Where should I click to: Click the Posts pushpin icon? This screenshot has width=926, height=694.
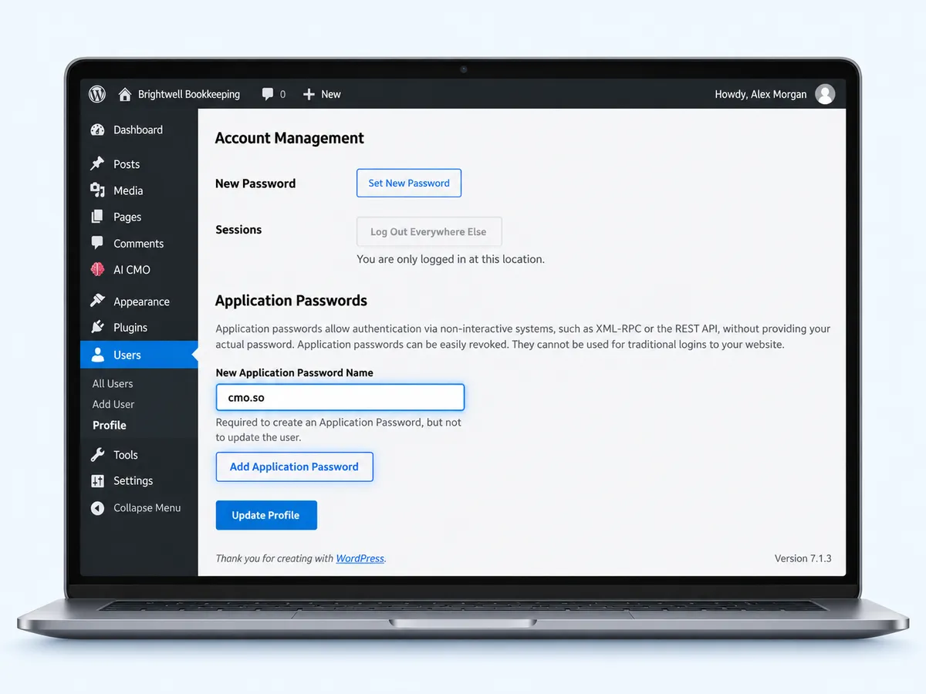pos(97,163)
